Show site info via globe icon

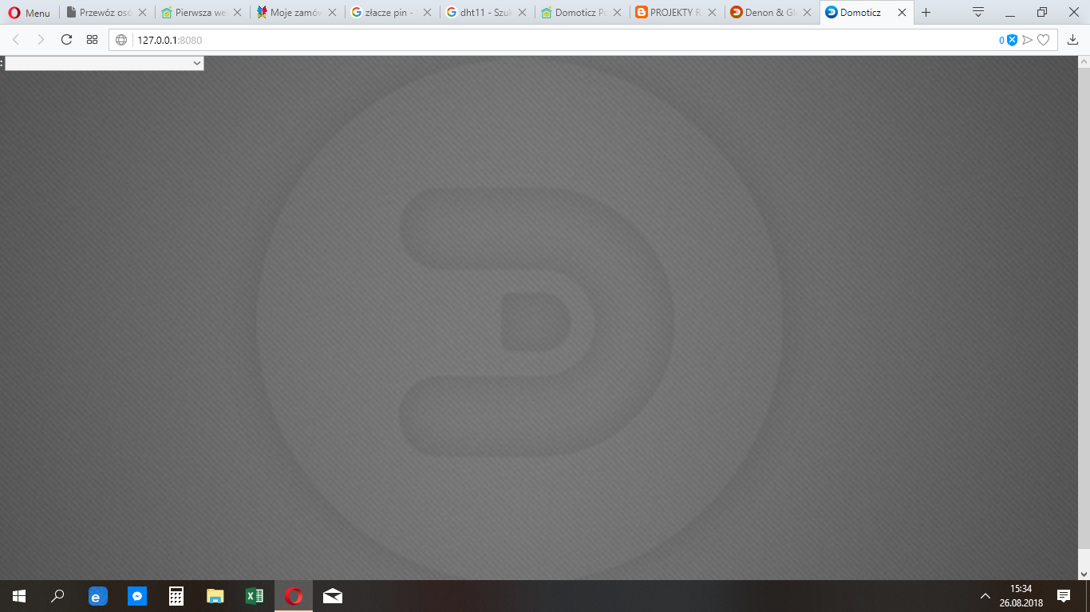coord(121,40)
